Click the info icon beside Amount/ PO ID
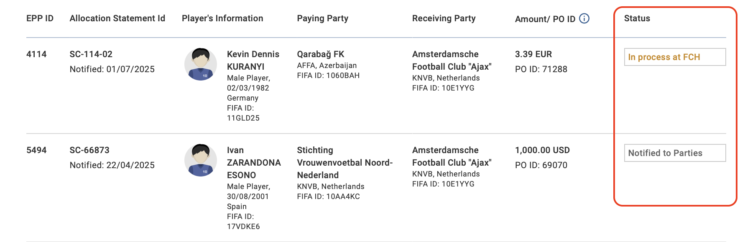745x242 pixels. 584,18
